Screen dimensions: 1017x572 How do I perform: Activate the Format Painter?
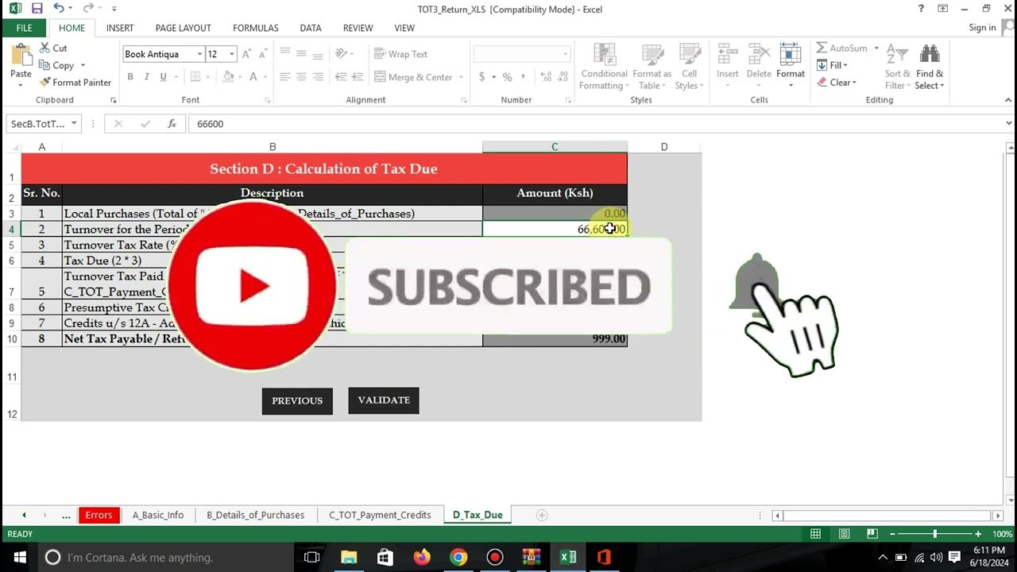pyautogui.click(x=75, y=83)
